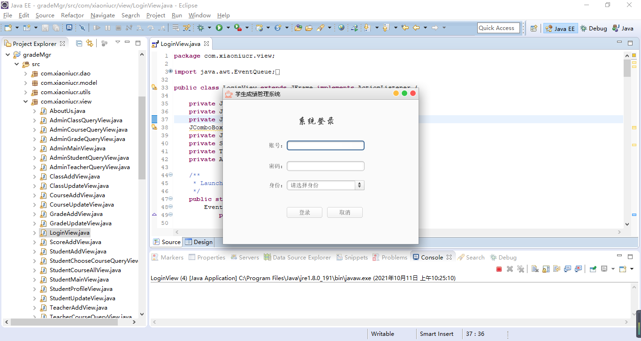This screenshot has width=641, height=341.
Task: Open the Refactor menu
Action: (x=72, y=15)
